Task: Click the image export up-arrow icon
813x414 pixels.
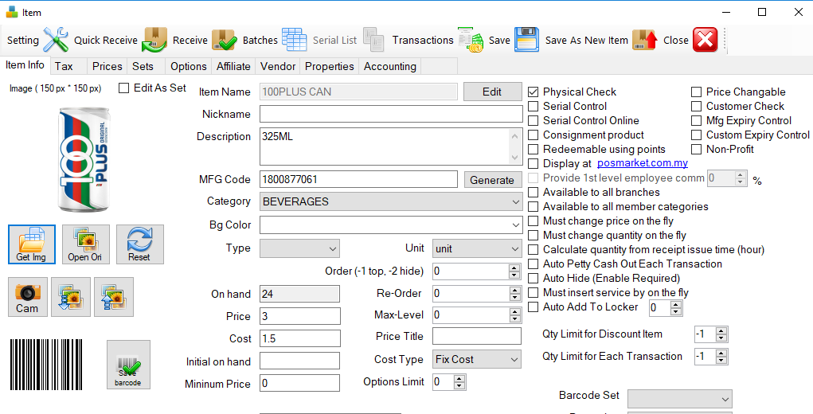Action: [x=114, y=297]
